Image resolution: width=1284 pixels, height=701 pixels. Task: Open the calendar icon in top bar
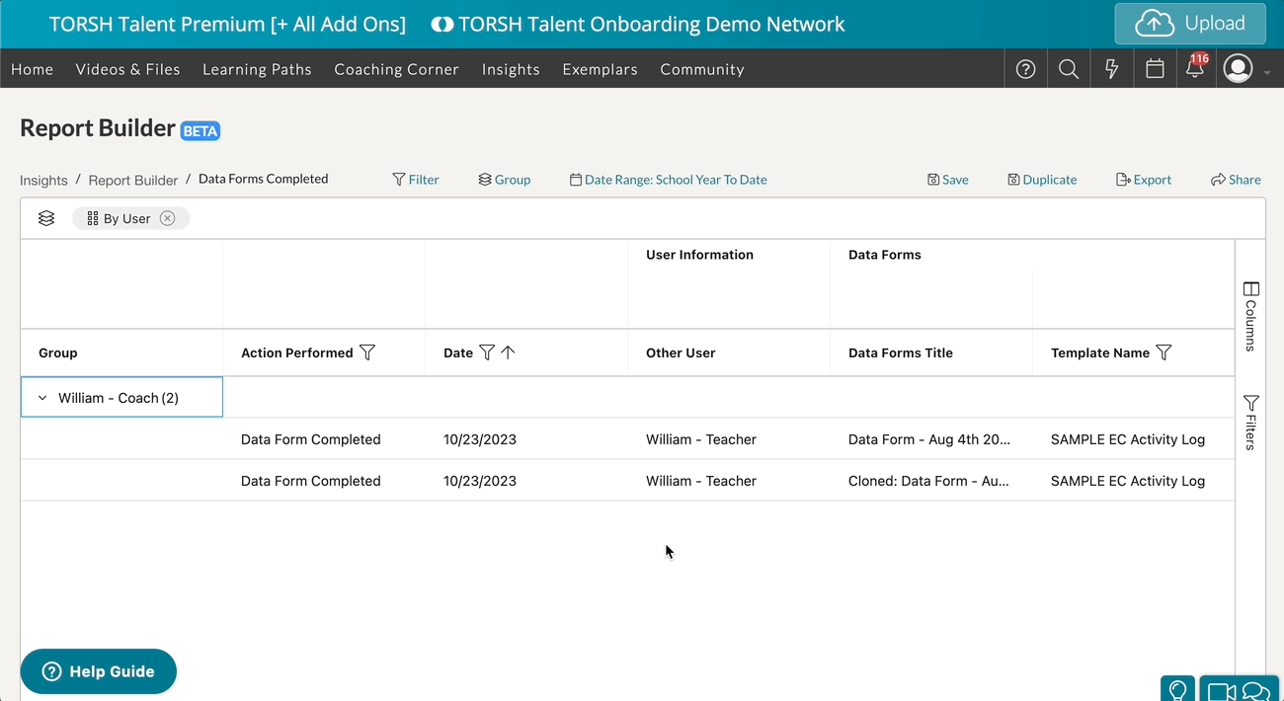[x=1155, y=69]
